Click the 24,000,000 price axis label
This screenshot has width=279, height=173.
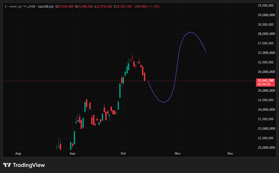point(266,110)
